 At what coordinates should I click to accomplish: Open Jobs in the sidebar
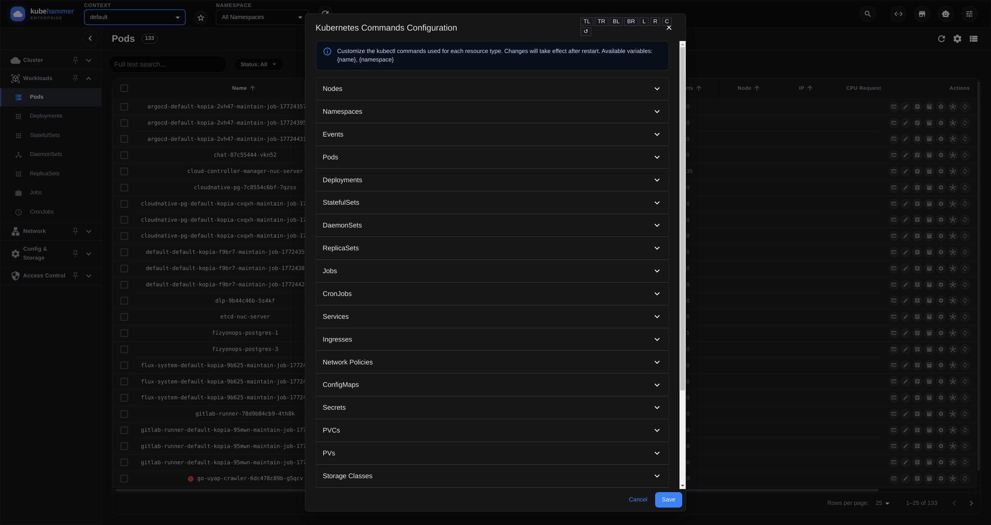[51, 193]
